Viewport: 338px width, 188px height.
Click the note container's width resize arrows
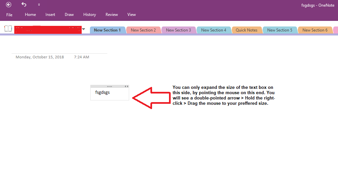[127, 86]
